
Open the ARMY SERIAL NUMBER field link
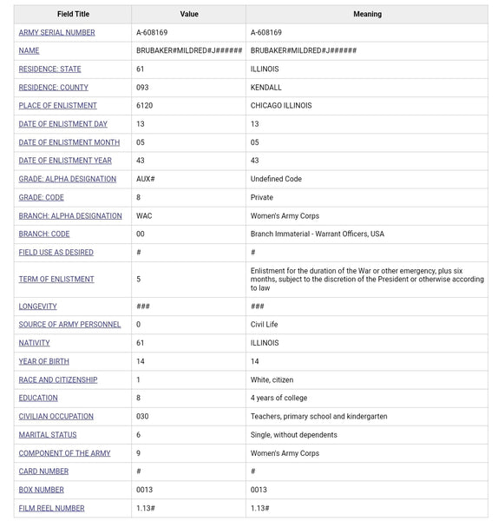[56, 33]
